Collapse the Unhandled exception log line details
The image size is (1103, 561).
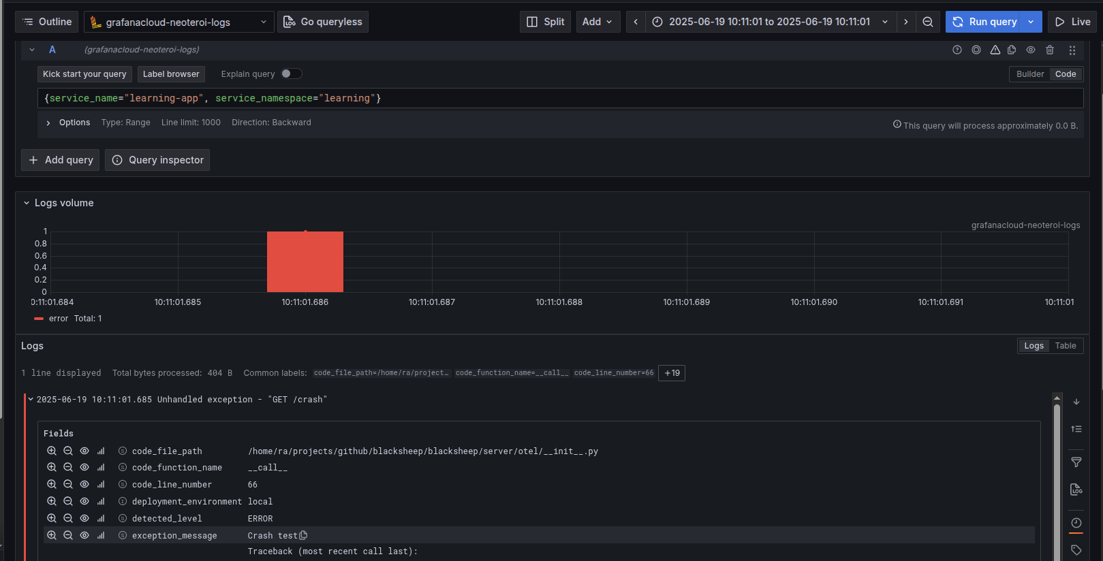(x=31, y=400)
